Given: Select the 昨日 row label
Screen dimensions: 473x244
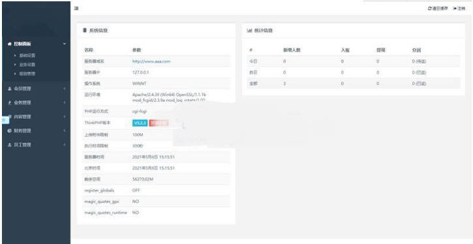Looking at the screenshot, I should [253, 72].
